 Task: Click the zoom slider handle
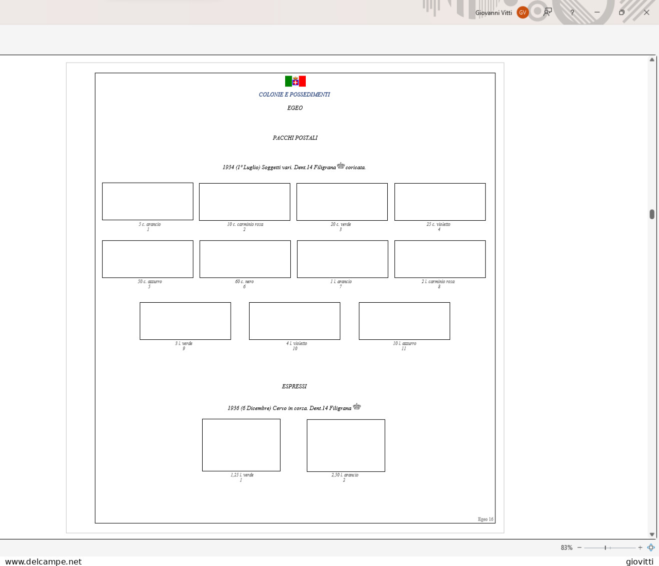click(x=605, y=547)
